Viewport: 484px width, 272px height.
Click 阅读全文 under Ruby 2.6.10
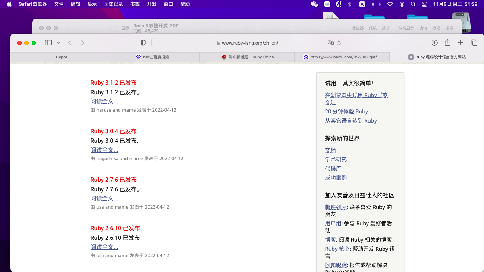(104, 247)
